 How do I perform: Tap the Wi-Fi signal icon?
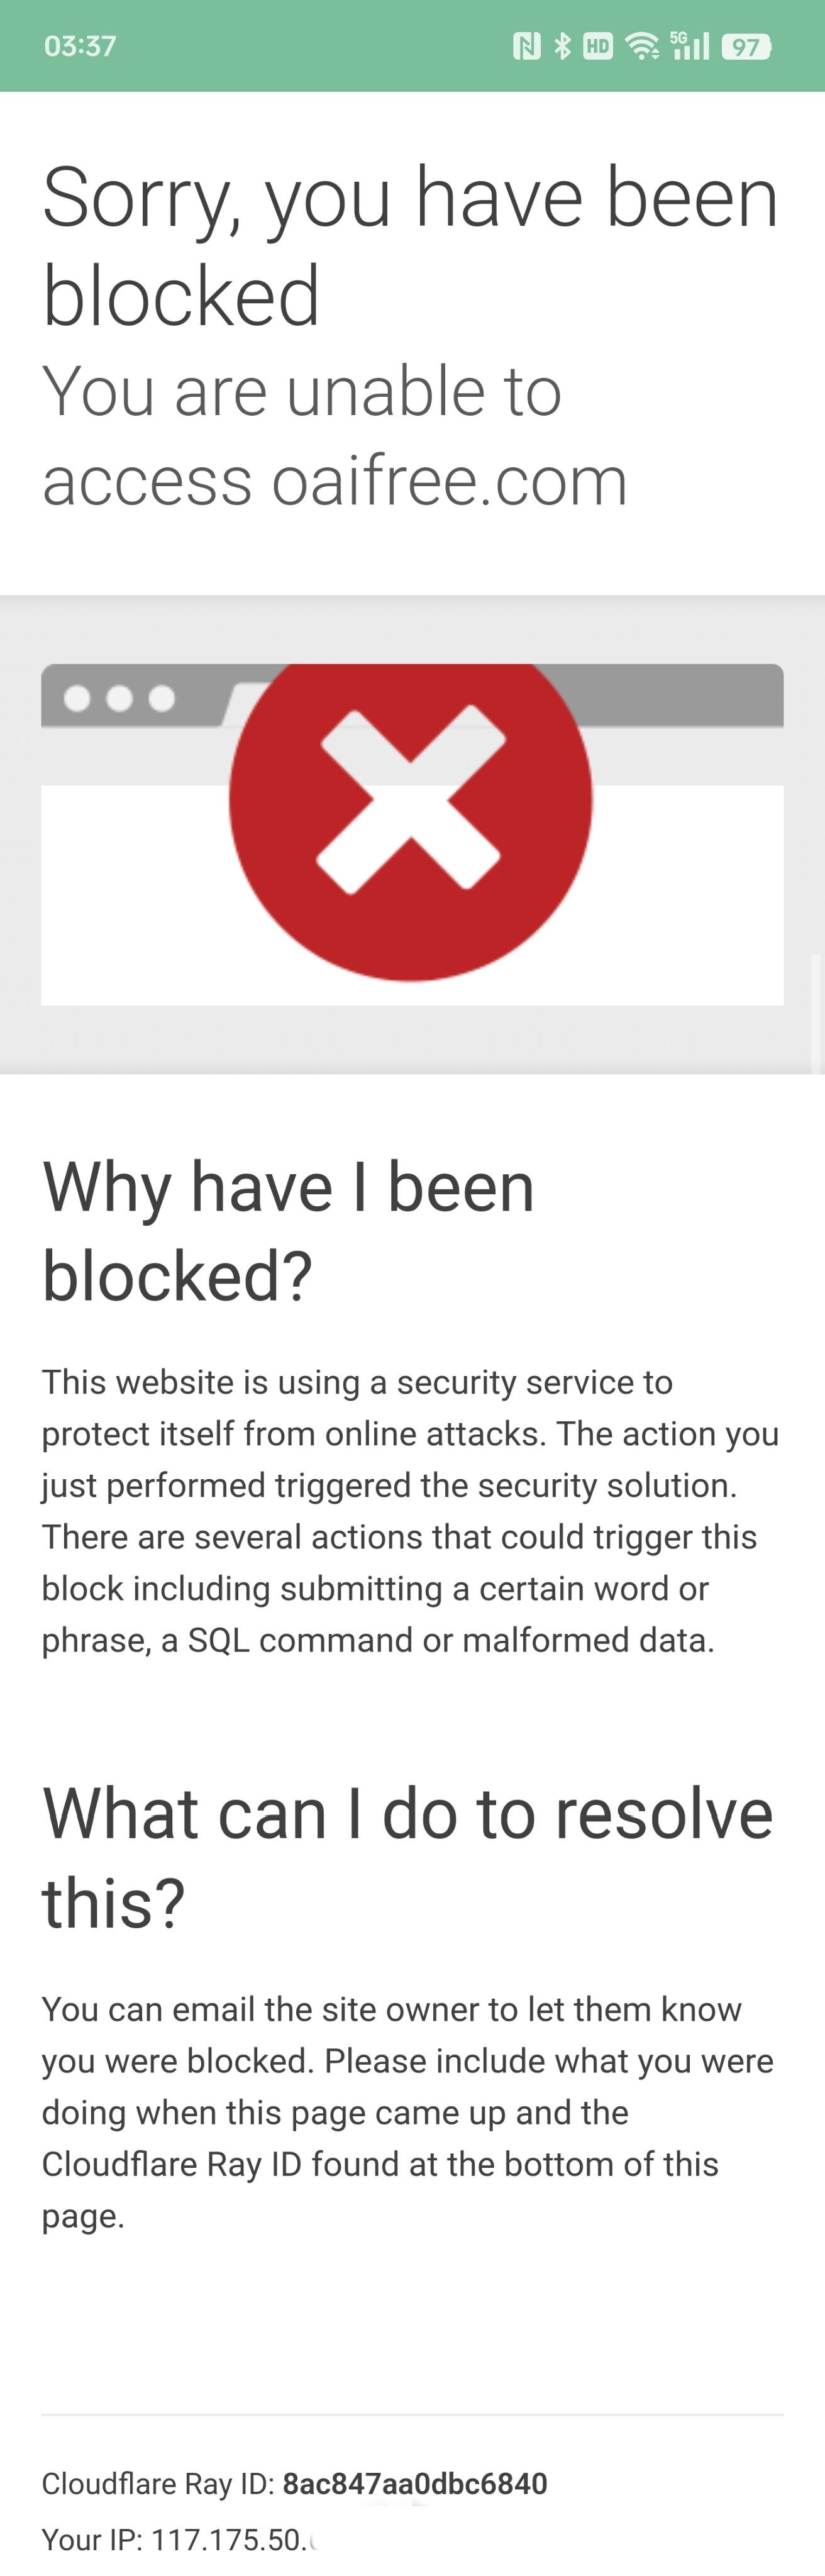[x=642, y=46]
